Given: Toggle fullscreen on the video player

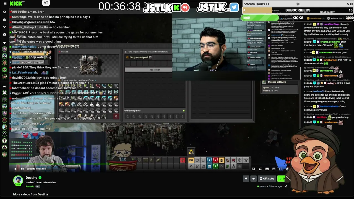Looking at the screenshot, I should [281, 169].
